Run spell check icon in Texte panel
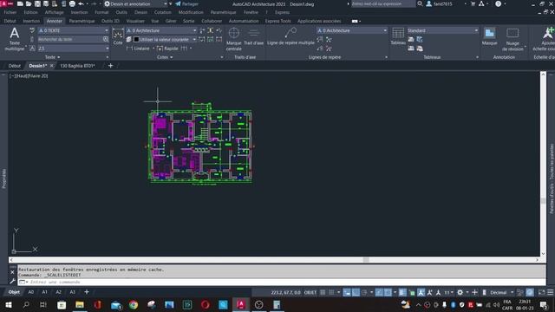555x312 pixels. point(32,30)
